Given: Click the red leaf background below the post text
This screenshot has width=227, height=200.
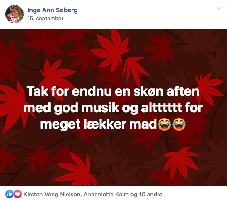Looking at the screenshot, I should pyautogui.click(x=113, y=158).
